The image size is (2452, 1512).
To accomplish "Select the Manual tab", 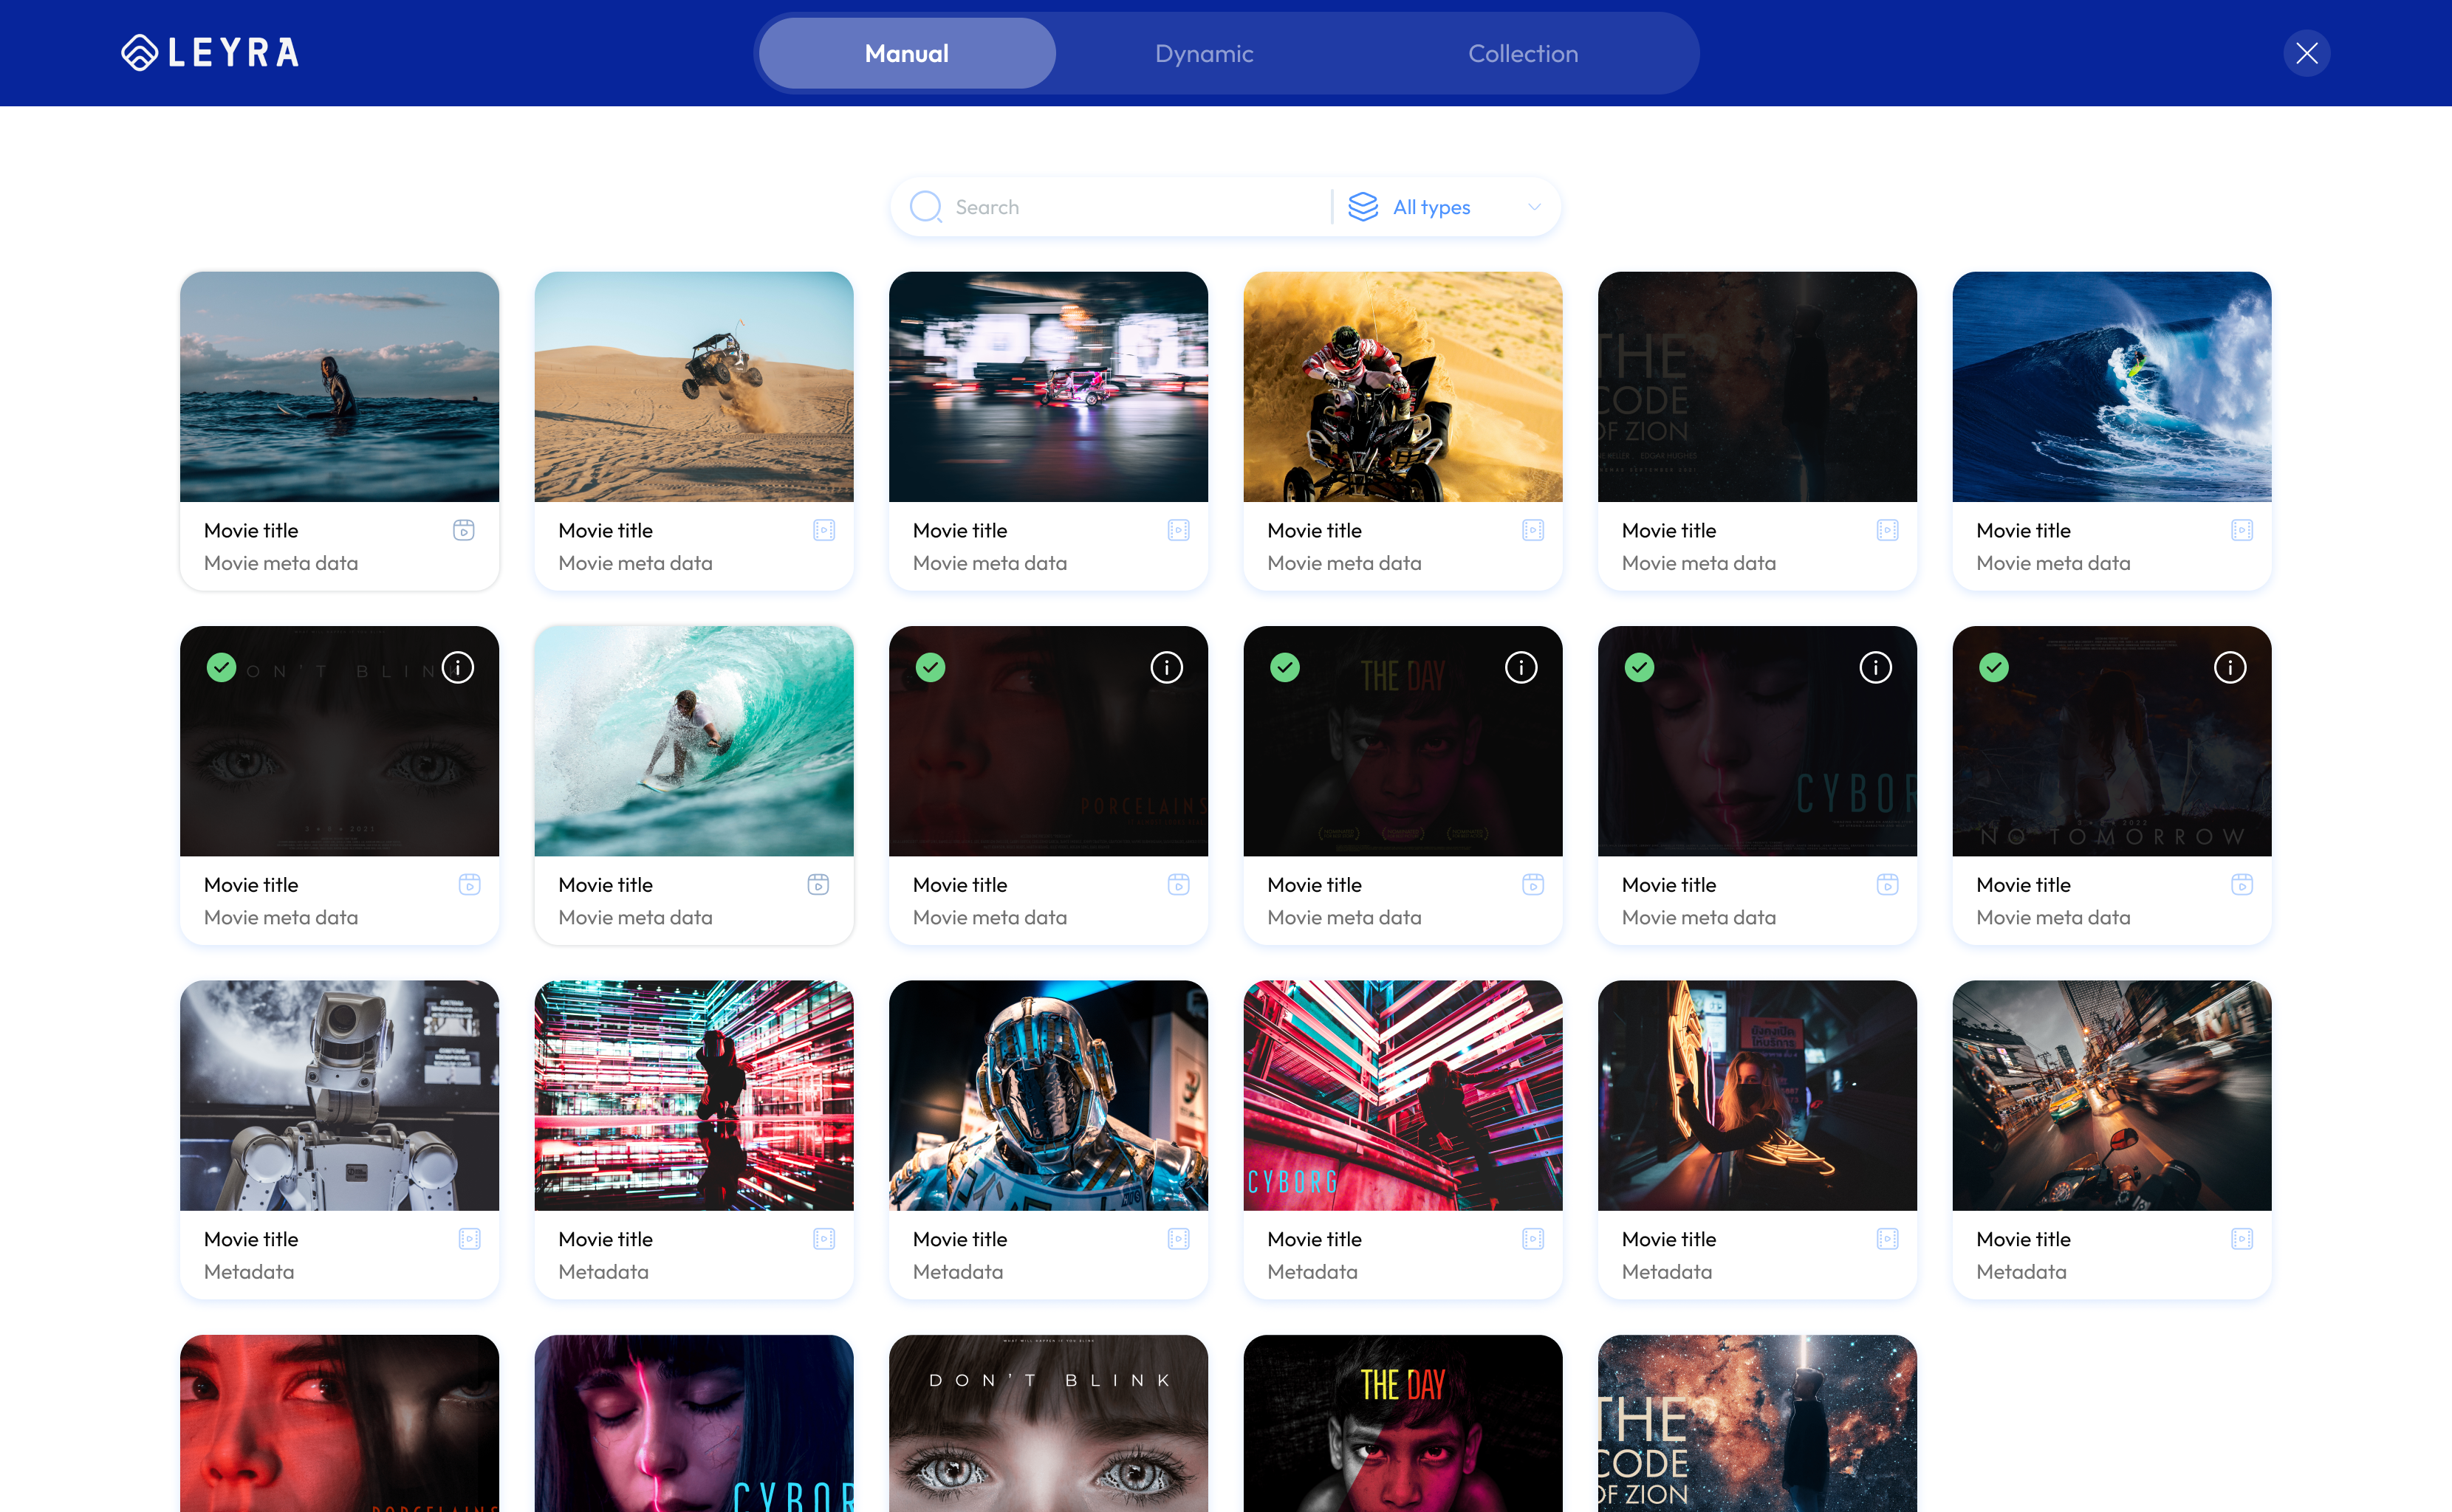I will tap(908, 53).
